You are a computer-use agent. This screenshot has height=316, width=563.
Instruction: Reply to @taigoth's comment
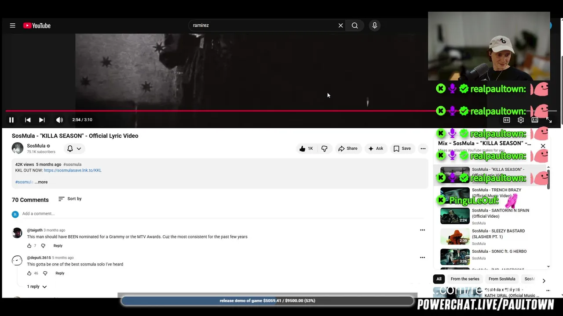[58, 246]
